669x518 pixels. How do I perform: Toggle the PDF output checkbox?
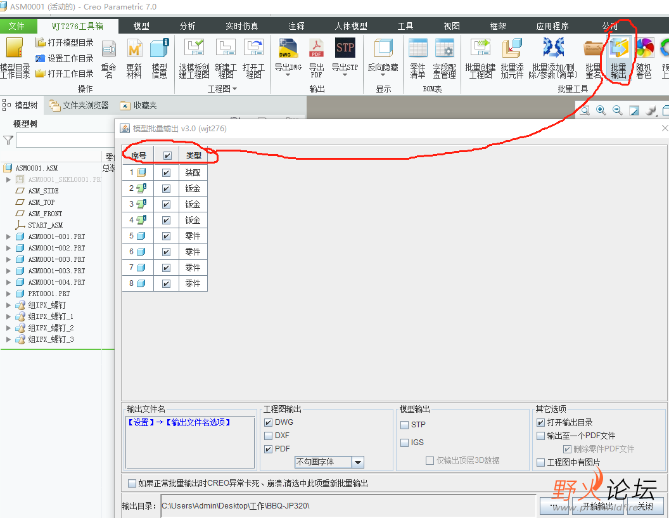[x=269, y=449]
